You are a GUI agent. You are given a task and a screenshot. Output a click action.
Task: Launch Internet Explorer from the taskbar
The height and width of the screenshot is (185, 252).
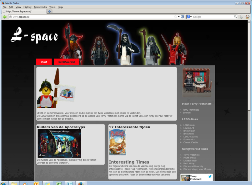pyautogui.click(x=3, y=183)
